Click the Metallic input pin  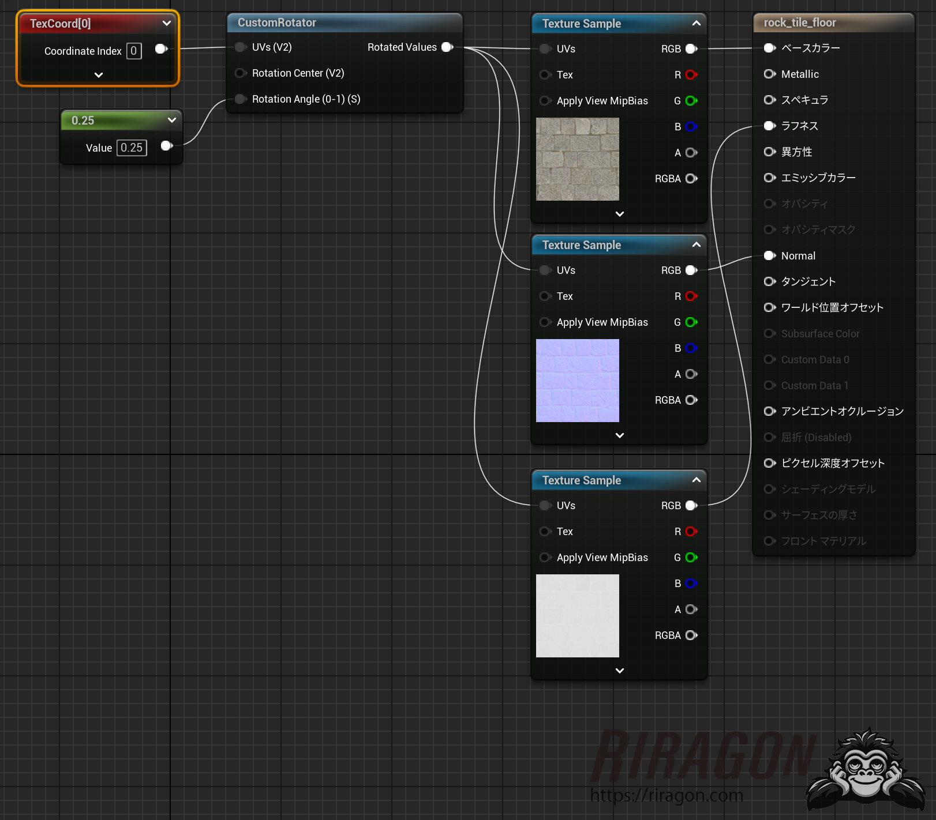click(x=769, y=74)
